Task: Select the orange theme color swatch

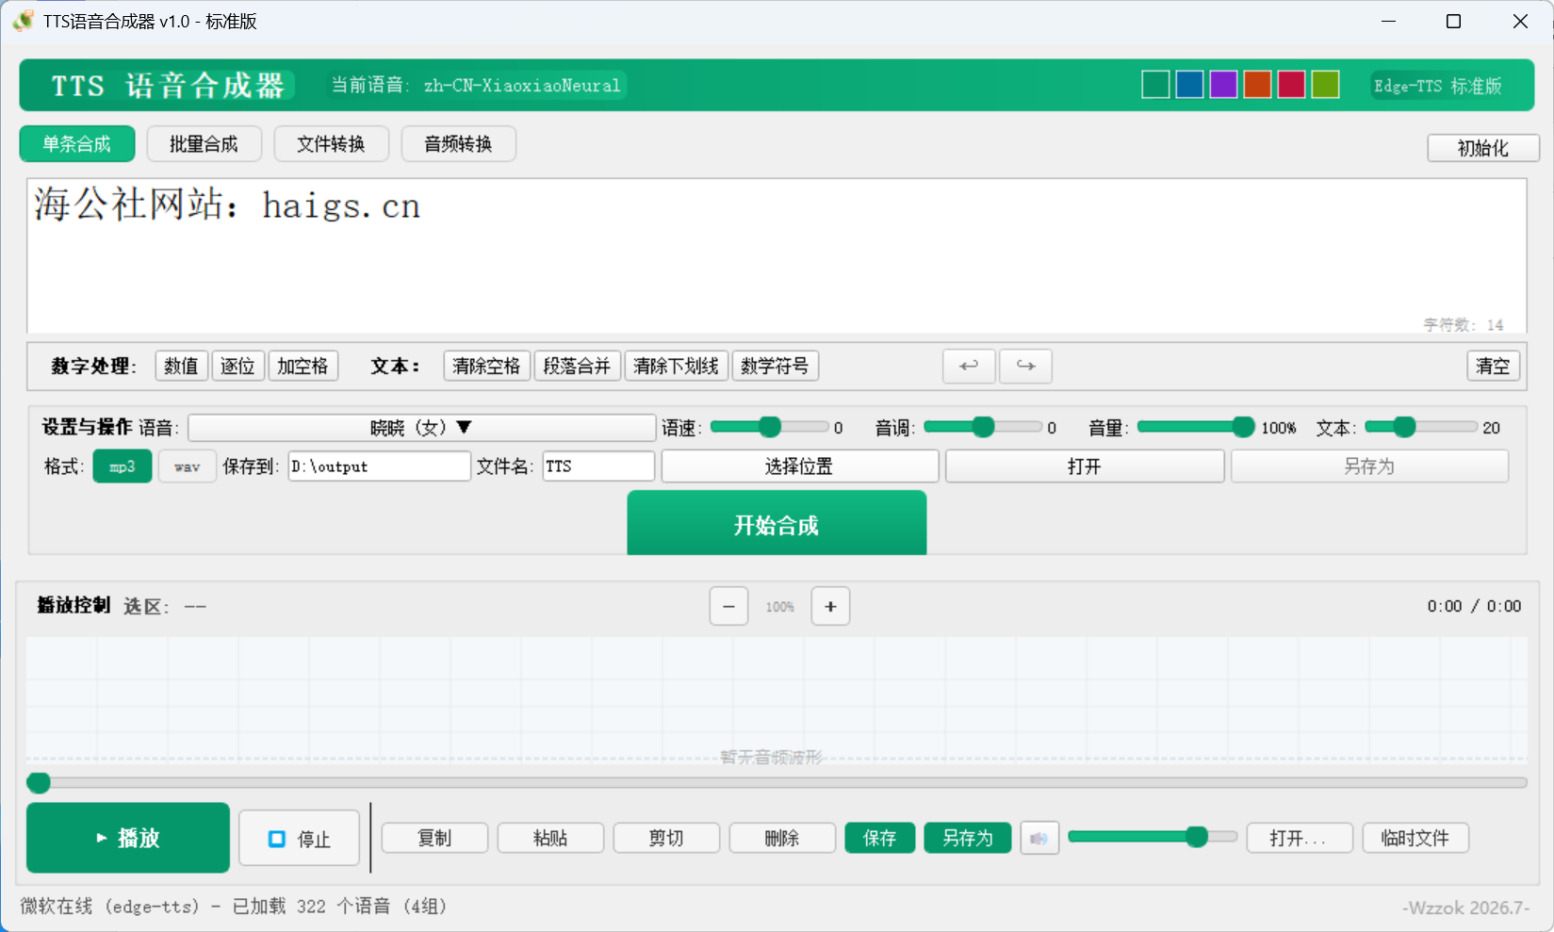Action: [x=1257, y=85]
